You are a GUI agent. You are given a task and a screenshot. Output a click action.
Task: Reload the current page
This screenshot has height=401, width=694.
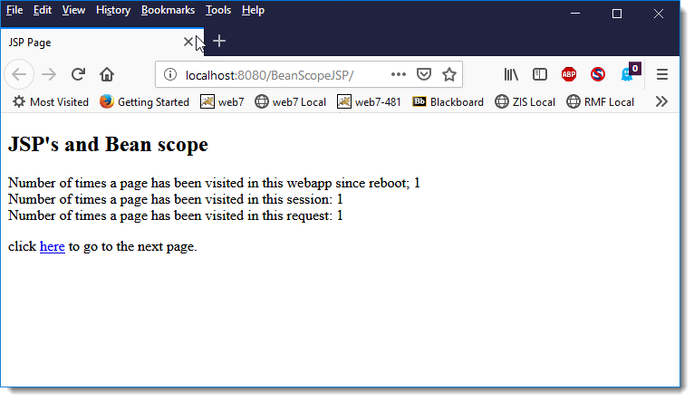point(78,74)
